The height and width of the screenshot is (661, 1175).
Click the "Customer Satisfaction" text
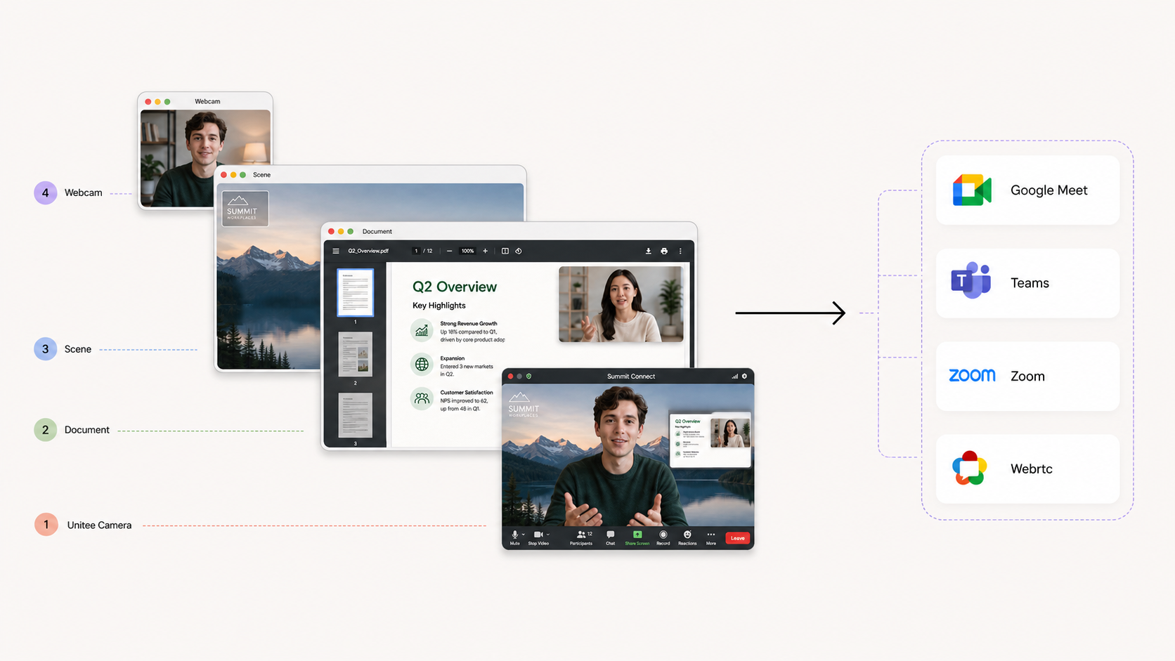pyautogui.click(x=467, y=393)
